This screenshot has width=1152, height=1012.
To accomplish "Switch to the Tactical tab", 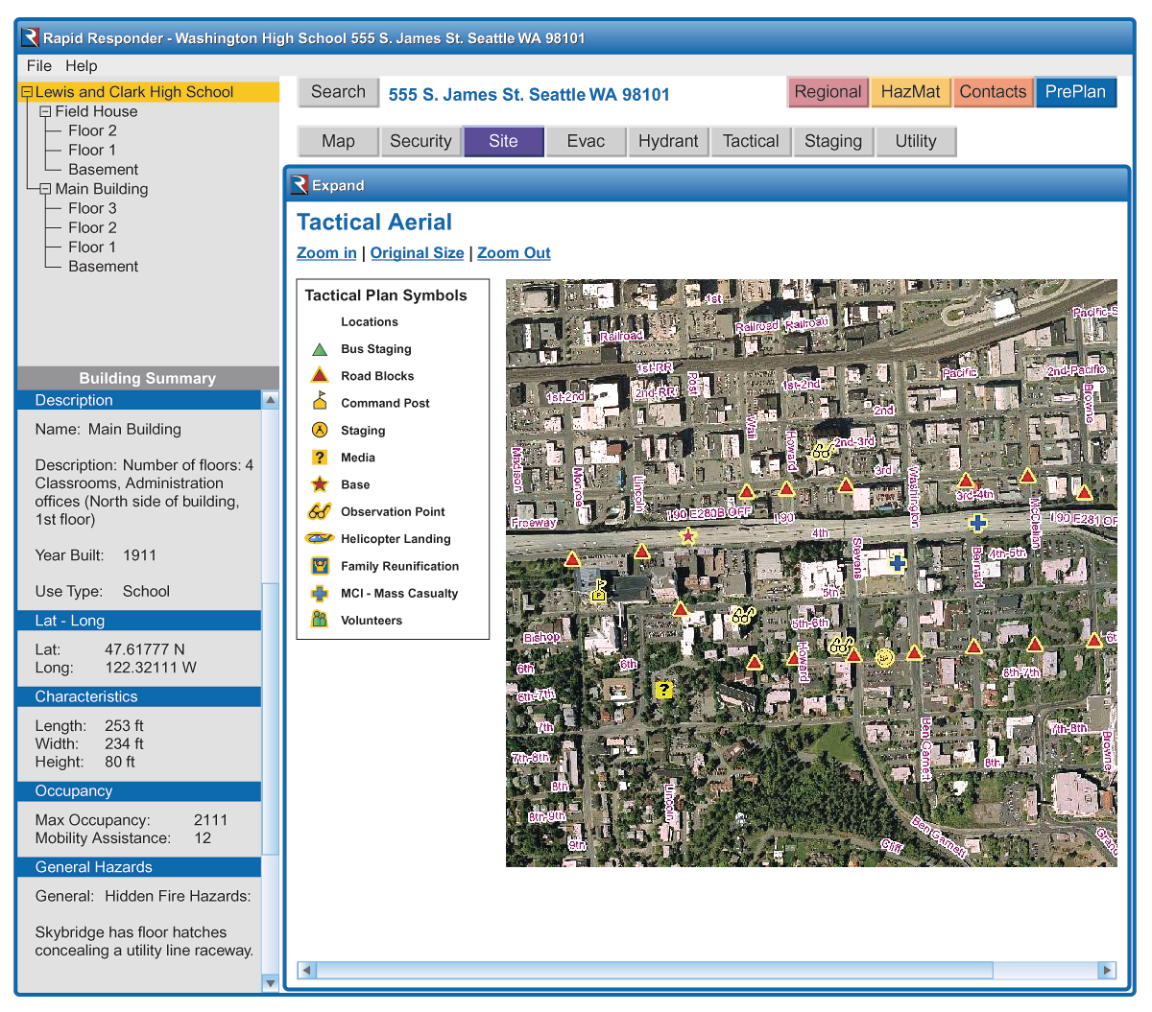I will point(751,141).
